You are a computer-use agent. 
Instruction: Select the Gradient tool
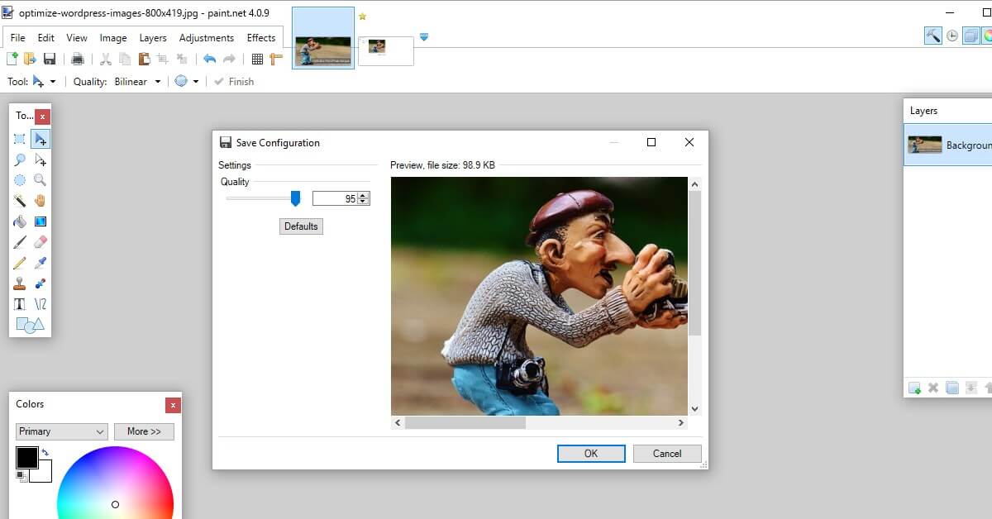click(x=40, y=221)
